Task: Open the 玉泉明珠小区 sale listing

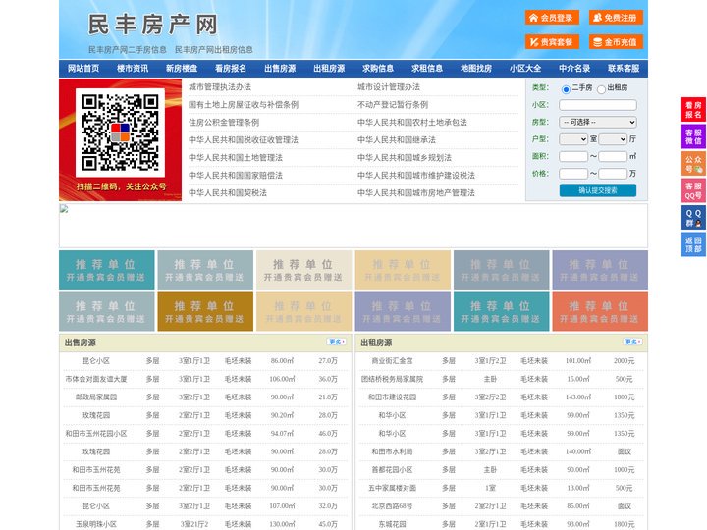Action: [96, 524]
